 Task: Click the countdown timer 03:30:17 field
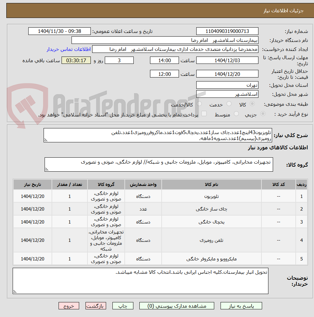76,61
